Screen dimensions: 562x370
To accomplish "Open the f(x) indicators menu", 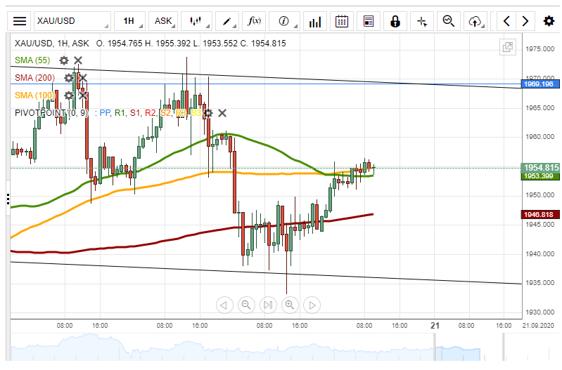I will pos(255,21).
